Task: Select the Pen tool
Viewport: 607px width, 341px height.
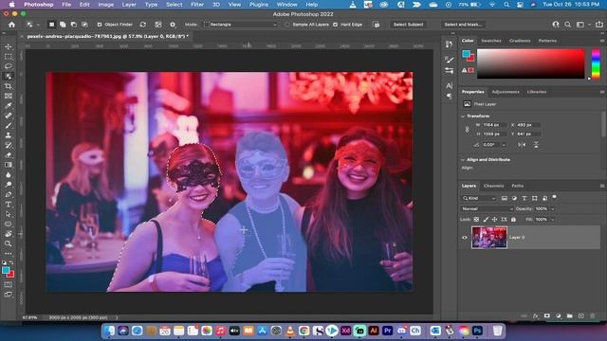Action: pos(9,194)
